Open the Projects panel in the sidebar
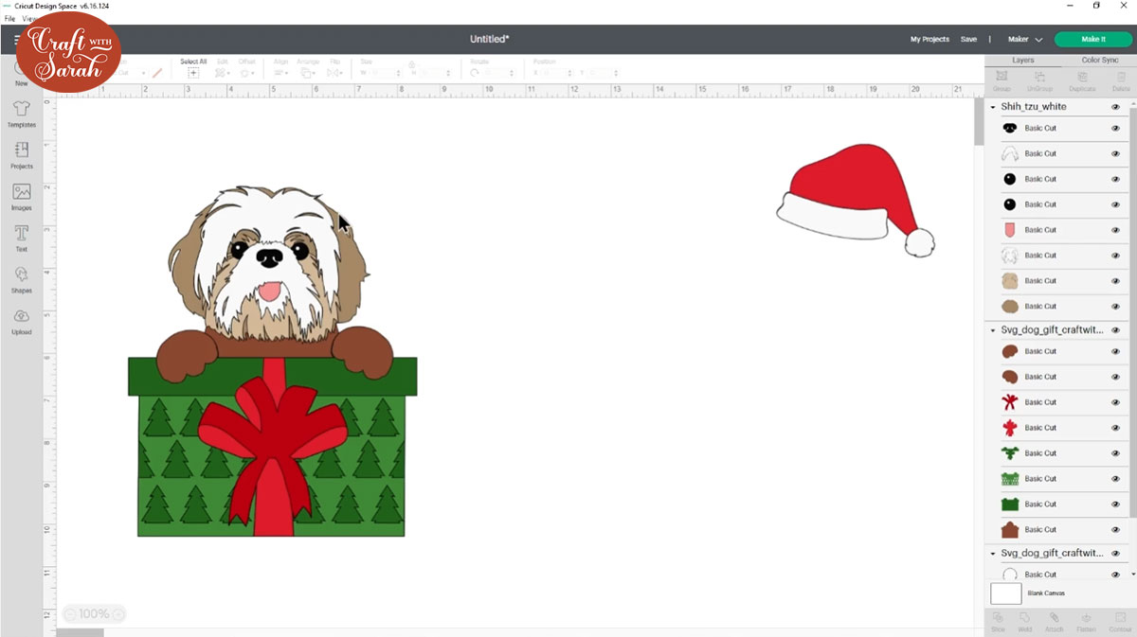This screenshot has height=637, width=1137. point(21,155)
